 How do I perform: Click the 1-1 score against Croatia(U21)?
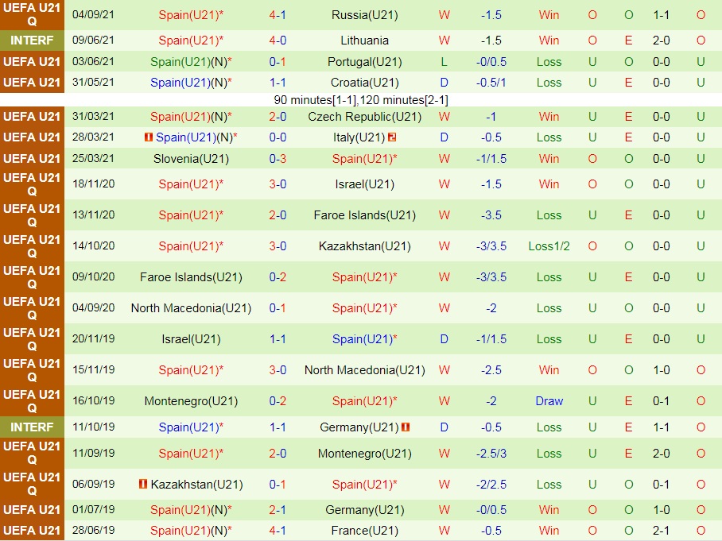278,83
